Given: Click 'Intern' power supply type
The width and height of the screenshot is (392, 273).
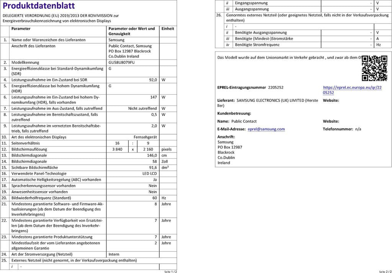Looking at the screenshot, I should pyautogui.click(x=114, y=254).
